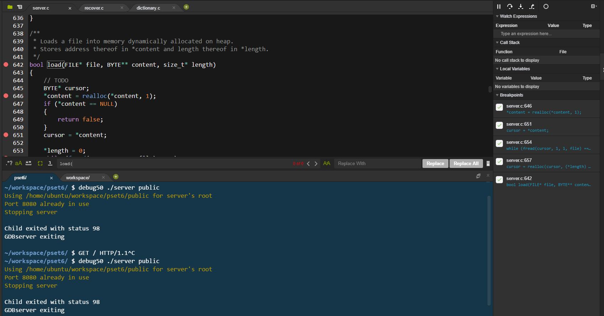
Task: Toggle whole word search option
Action: point(28,163)
